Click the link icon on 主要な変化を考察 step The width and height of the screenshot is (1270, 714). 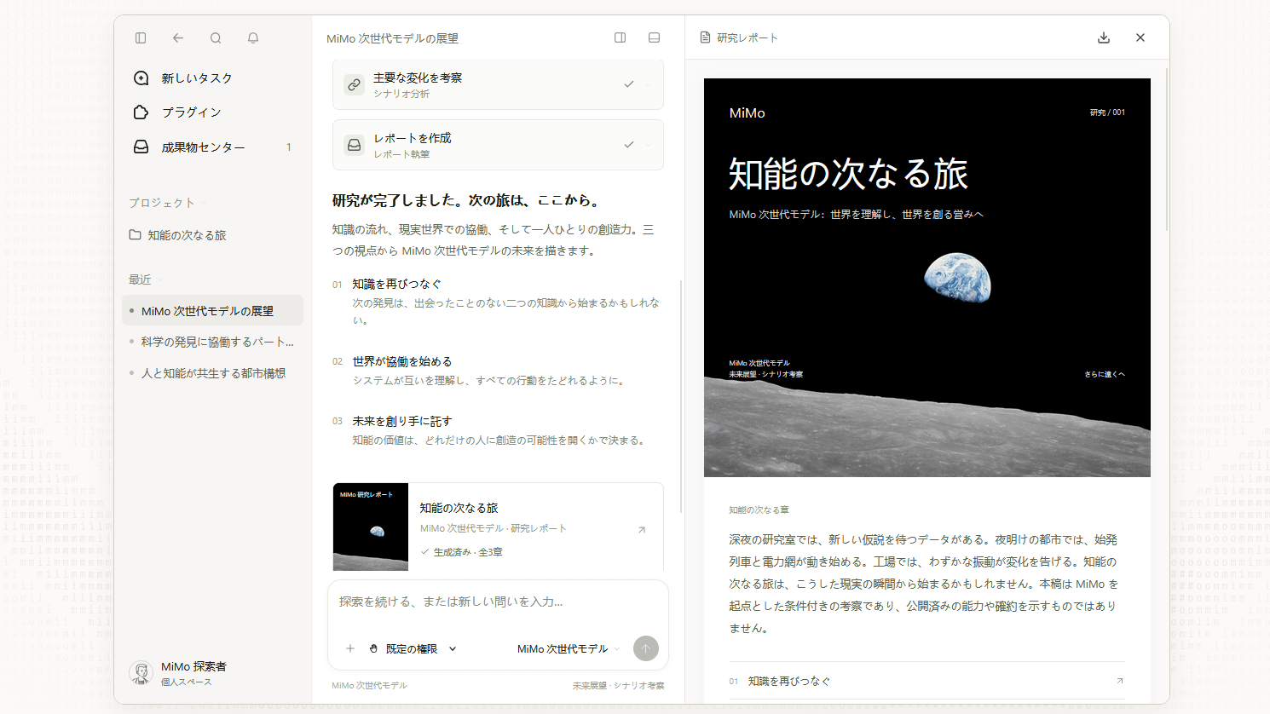coord(354,84)
